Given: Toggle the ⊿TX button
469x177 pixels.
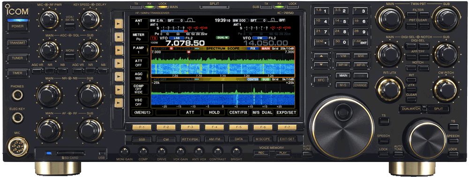Looking at the screenshot, I should 411,90.
